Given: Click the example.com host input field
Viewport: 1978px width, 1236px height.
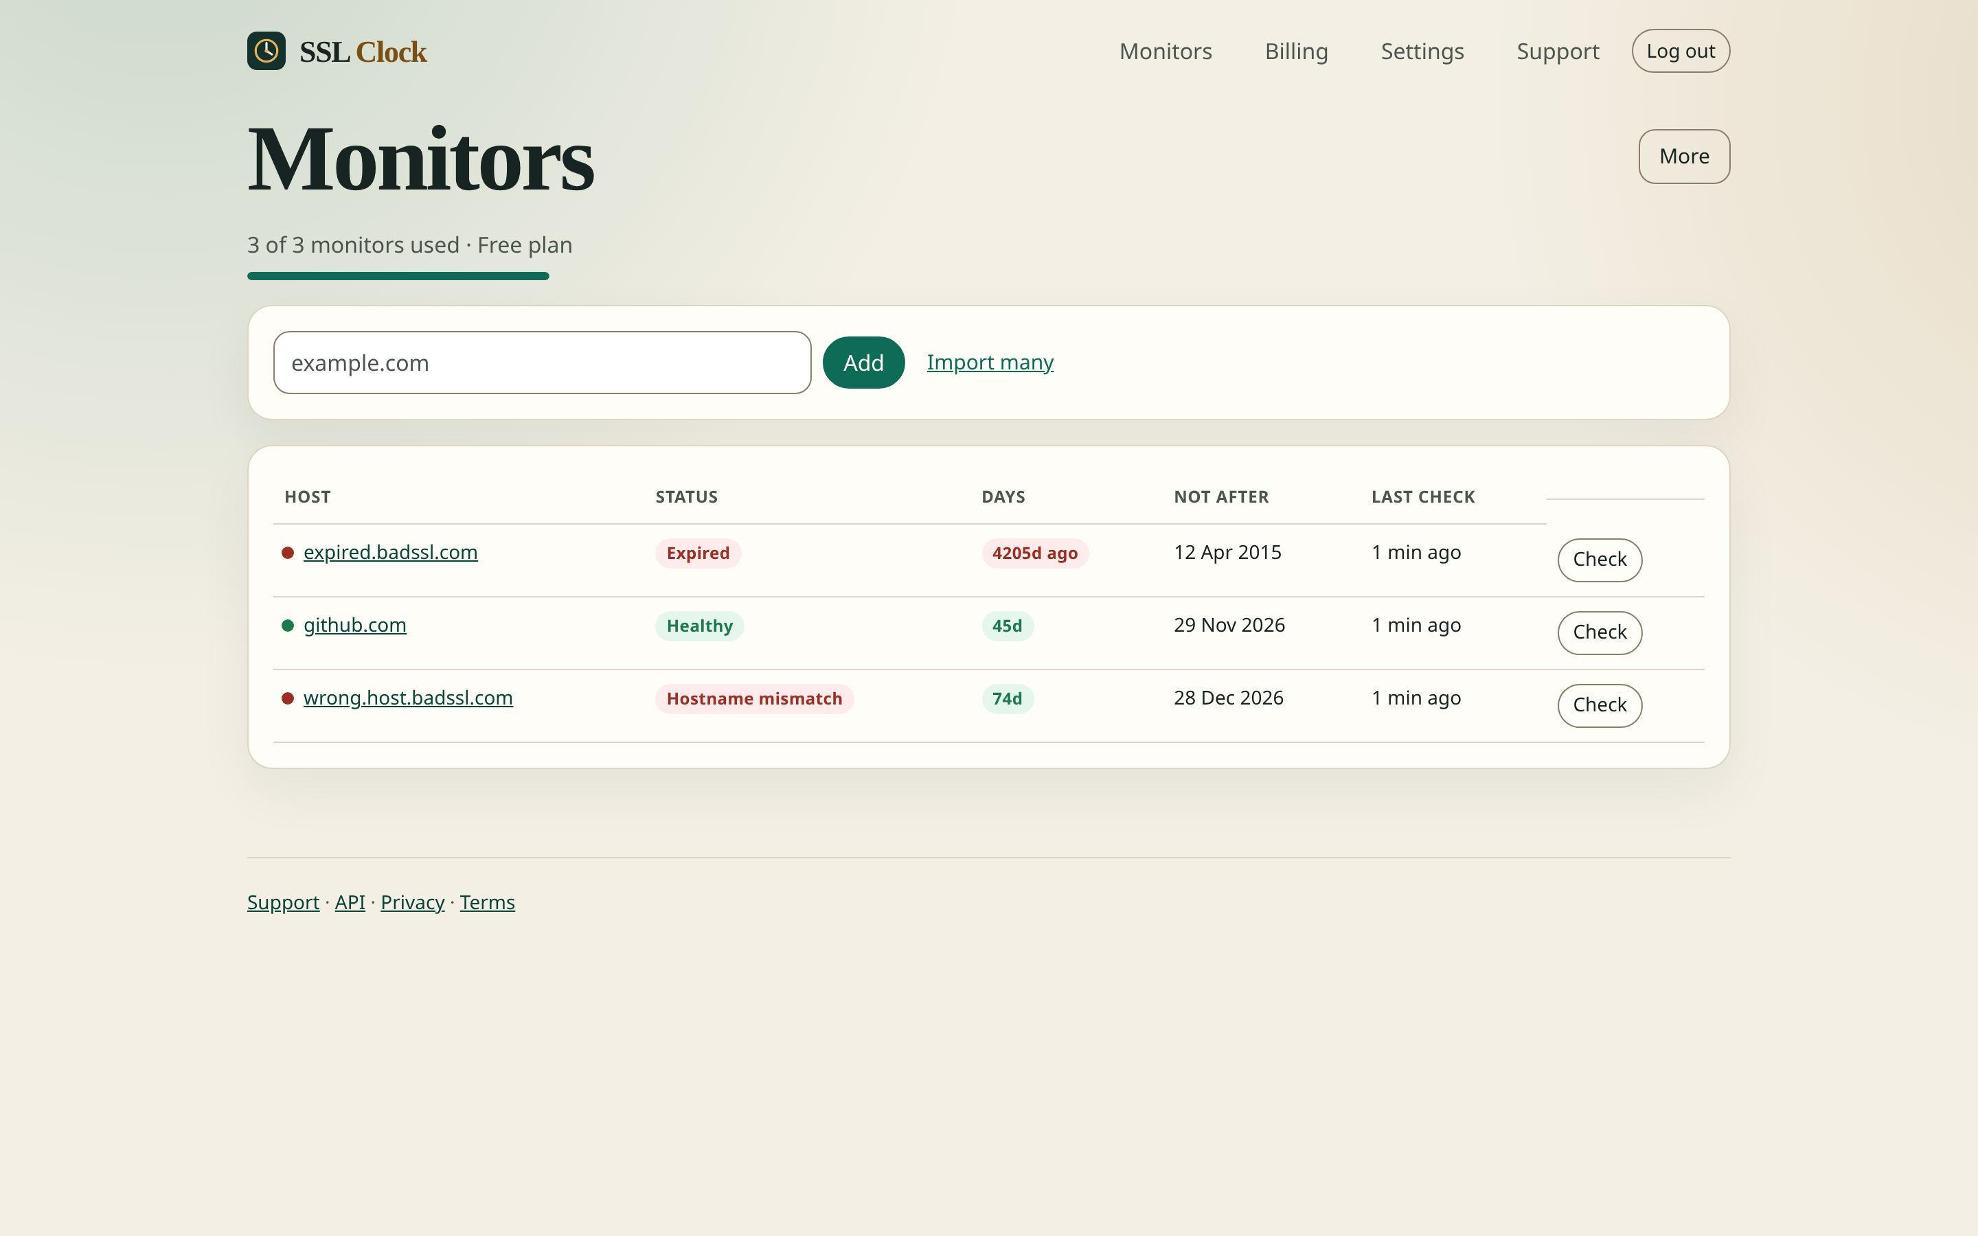Looking at the screenshot, I should point(542,362).
